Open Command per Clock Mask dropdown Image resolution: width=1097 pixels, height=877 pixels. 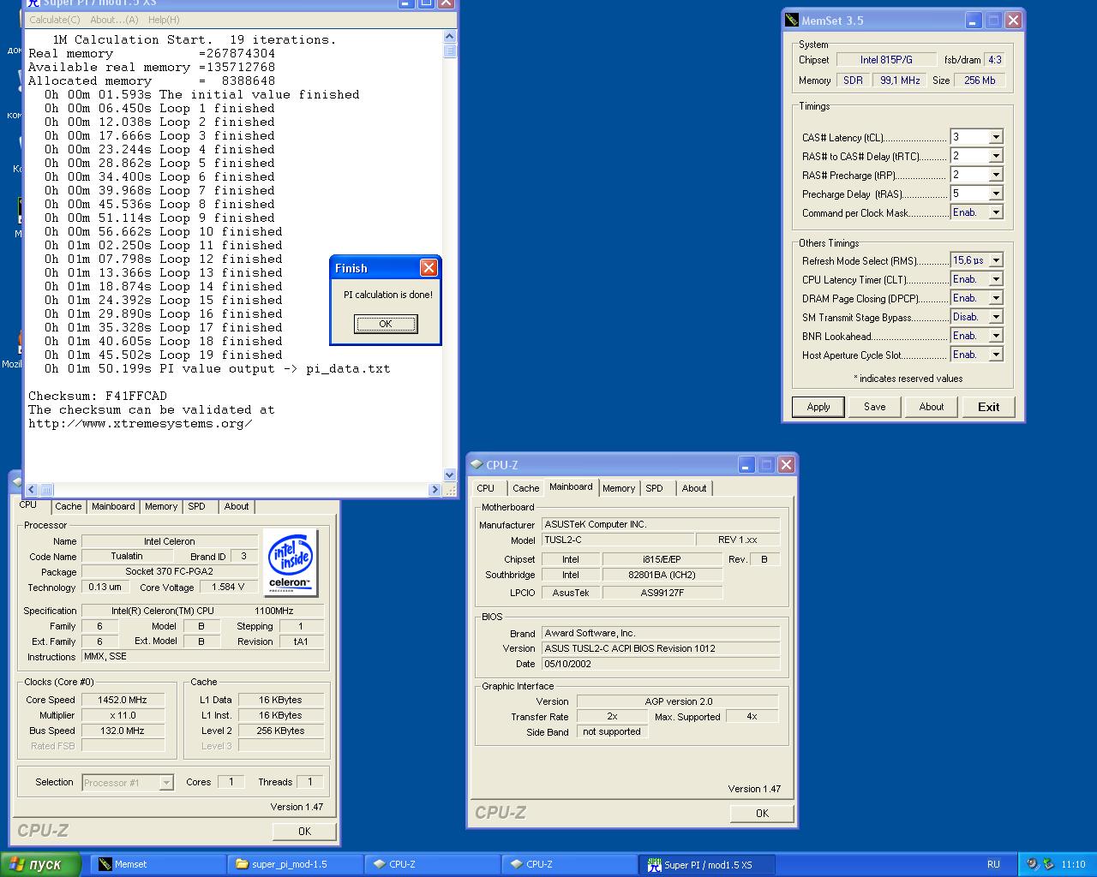click(996, 212)
